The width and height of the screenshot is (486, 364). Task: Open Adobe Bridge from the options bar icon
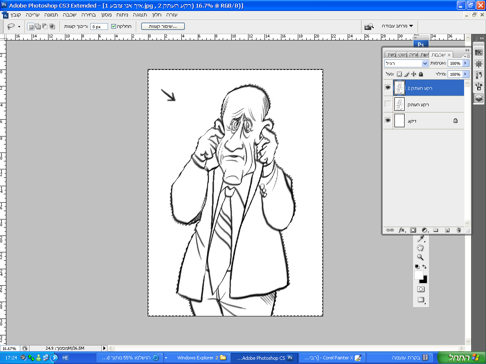pos(369,27)
